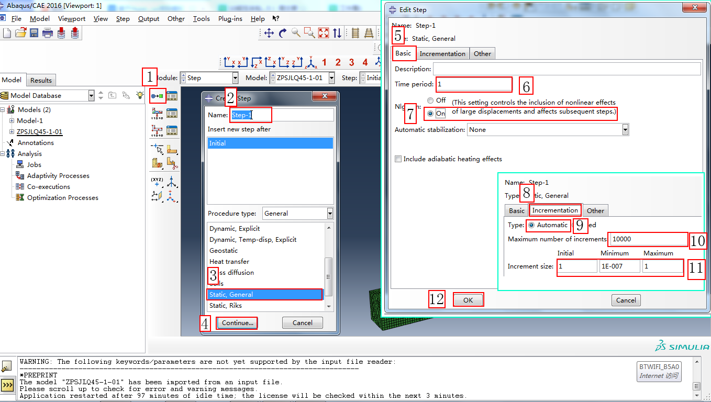Image resolution: width=711 pixels, height=402 pixels.
Task: Open the Field Output Manager icon
Action: click(172, 113)
